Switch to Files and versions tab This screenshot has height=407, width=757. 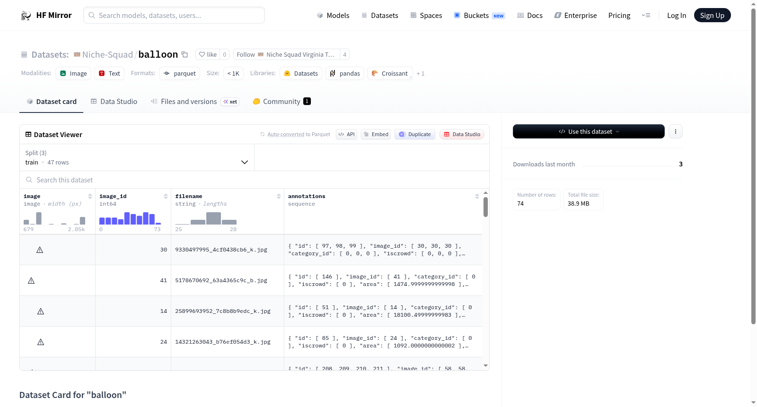click(194, 101)
